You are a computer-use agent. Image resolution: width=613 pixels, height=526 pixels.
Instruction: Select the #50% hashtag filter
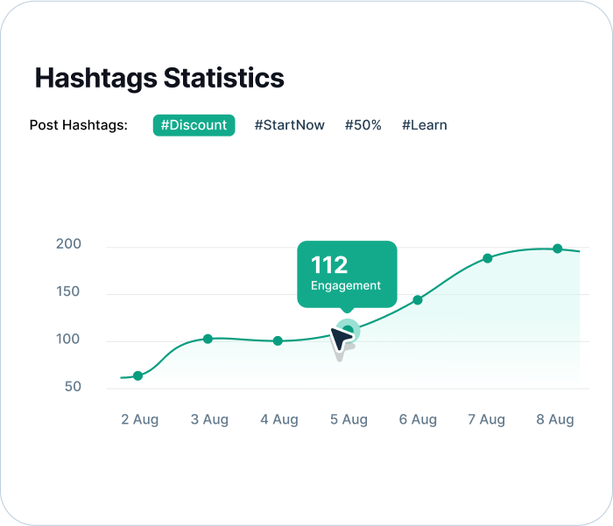tap(363, 125)
